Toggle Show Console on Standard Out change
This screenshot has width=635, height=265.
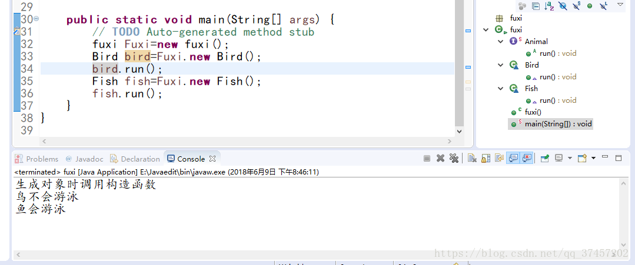(x=513, y=158)
